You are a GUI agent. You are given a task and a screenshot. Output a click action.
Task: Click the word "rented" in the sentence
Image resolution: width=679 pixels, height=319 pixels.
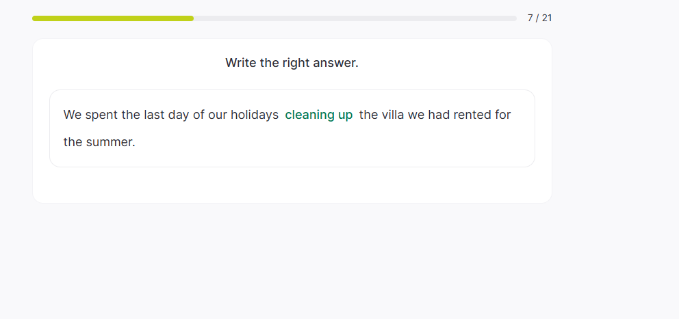tap(472, 115)
